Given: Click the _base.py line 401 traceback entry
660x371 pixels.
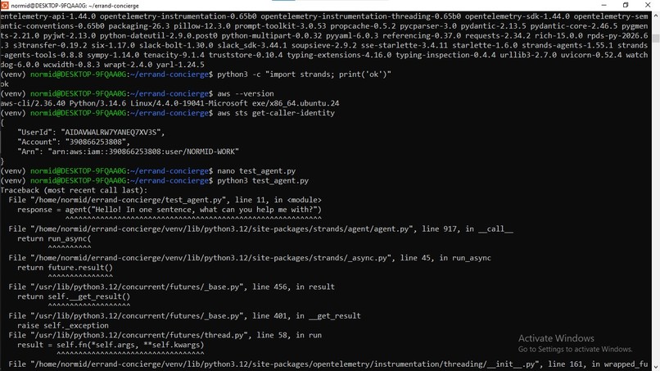Looking at the screenshot, I should tap(184, 316).
